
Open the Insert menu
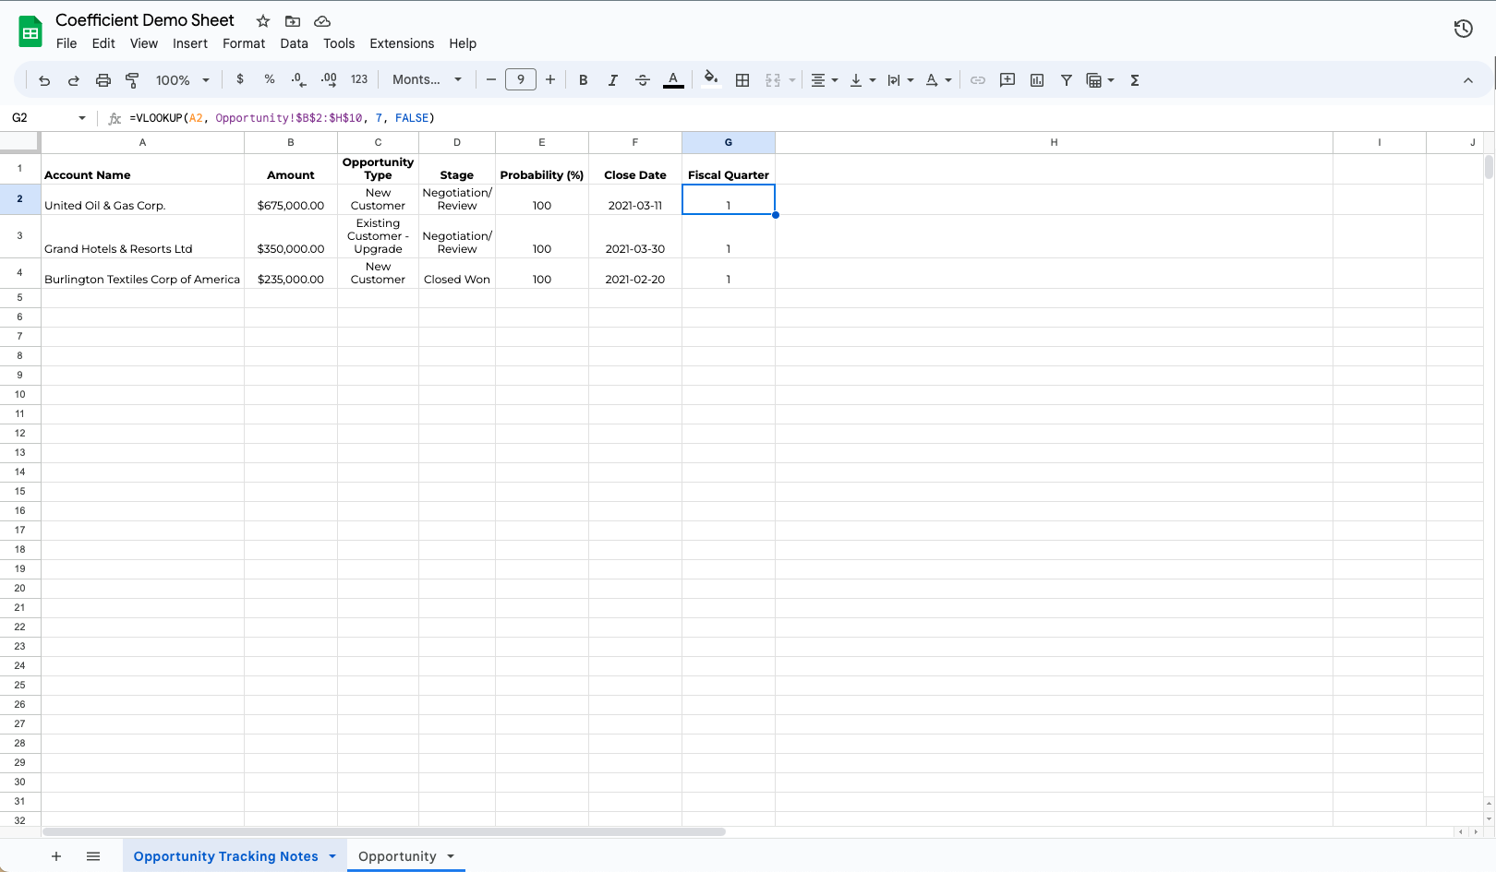coord(190,43)
